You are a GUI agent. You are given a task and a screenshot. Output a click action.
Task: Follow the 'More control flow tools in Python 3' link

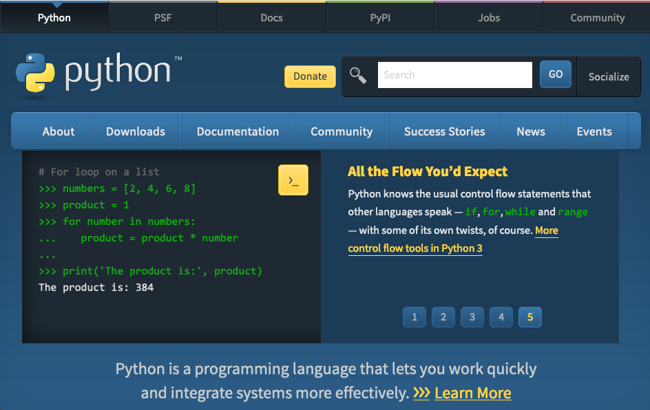tap(415, 248)
